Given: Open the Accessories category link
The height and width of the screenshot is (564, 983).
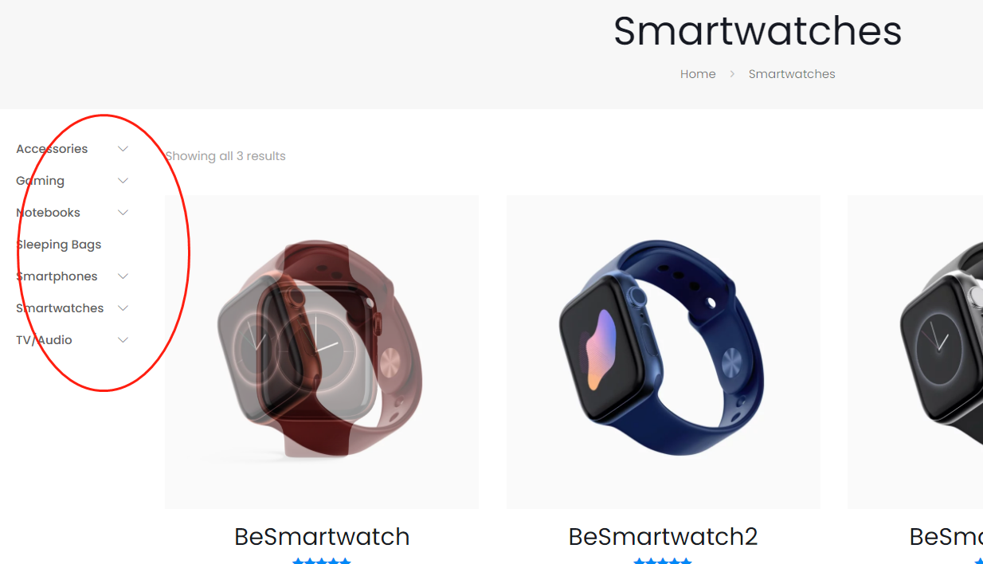Looking at the screenshot, I should pos(52,149).
